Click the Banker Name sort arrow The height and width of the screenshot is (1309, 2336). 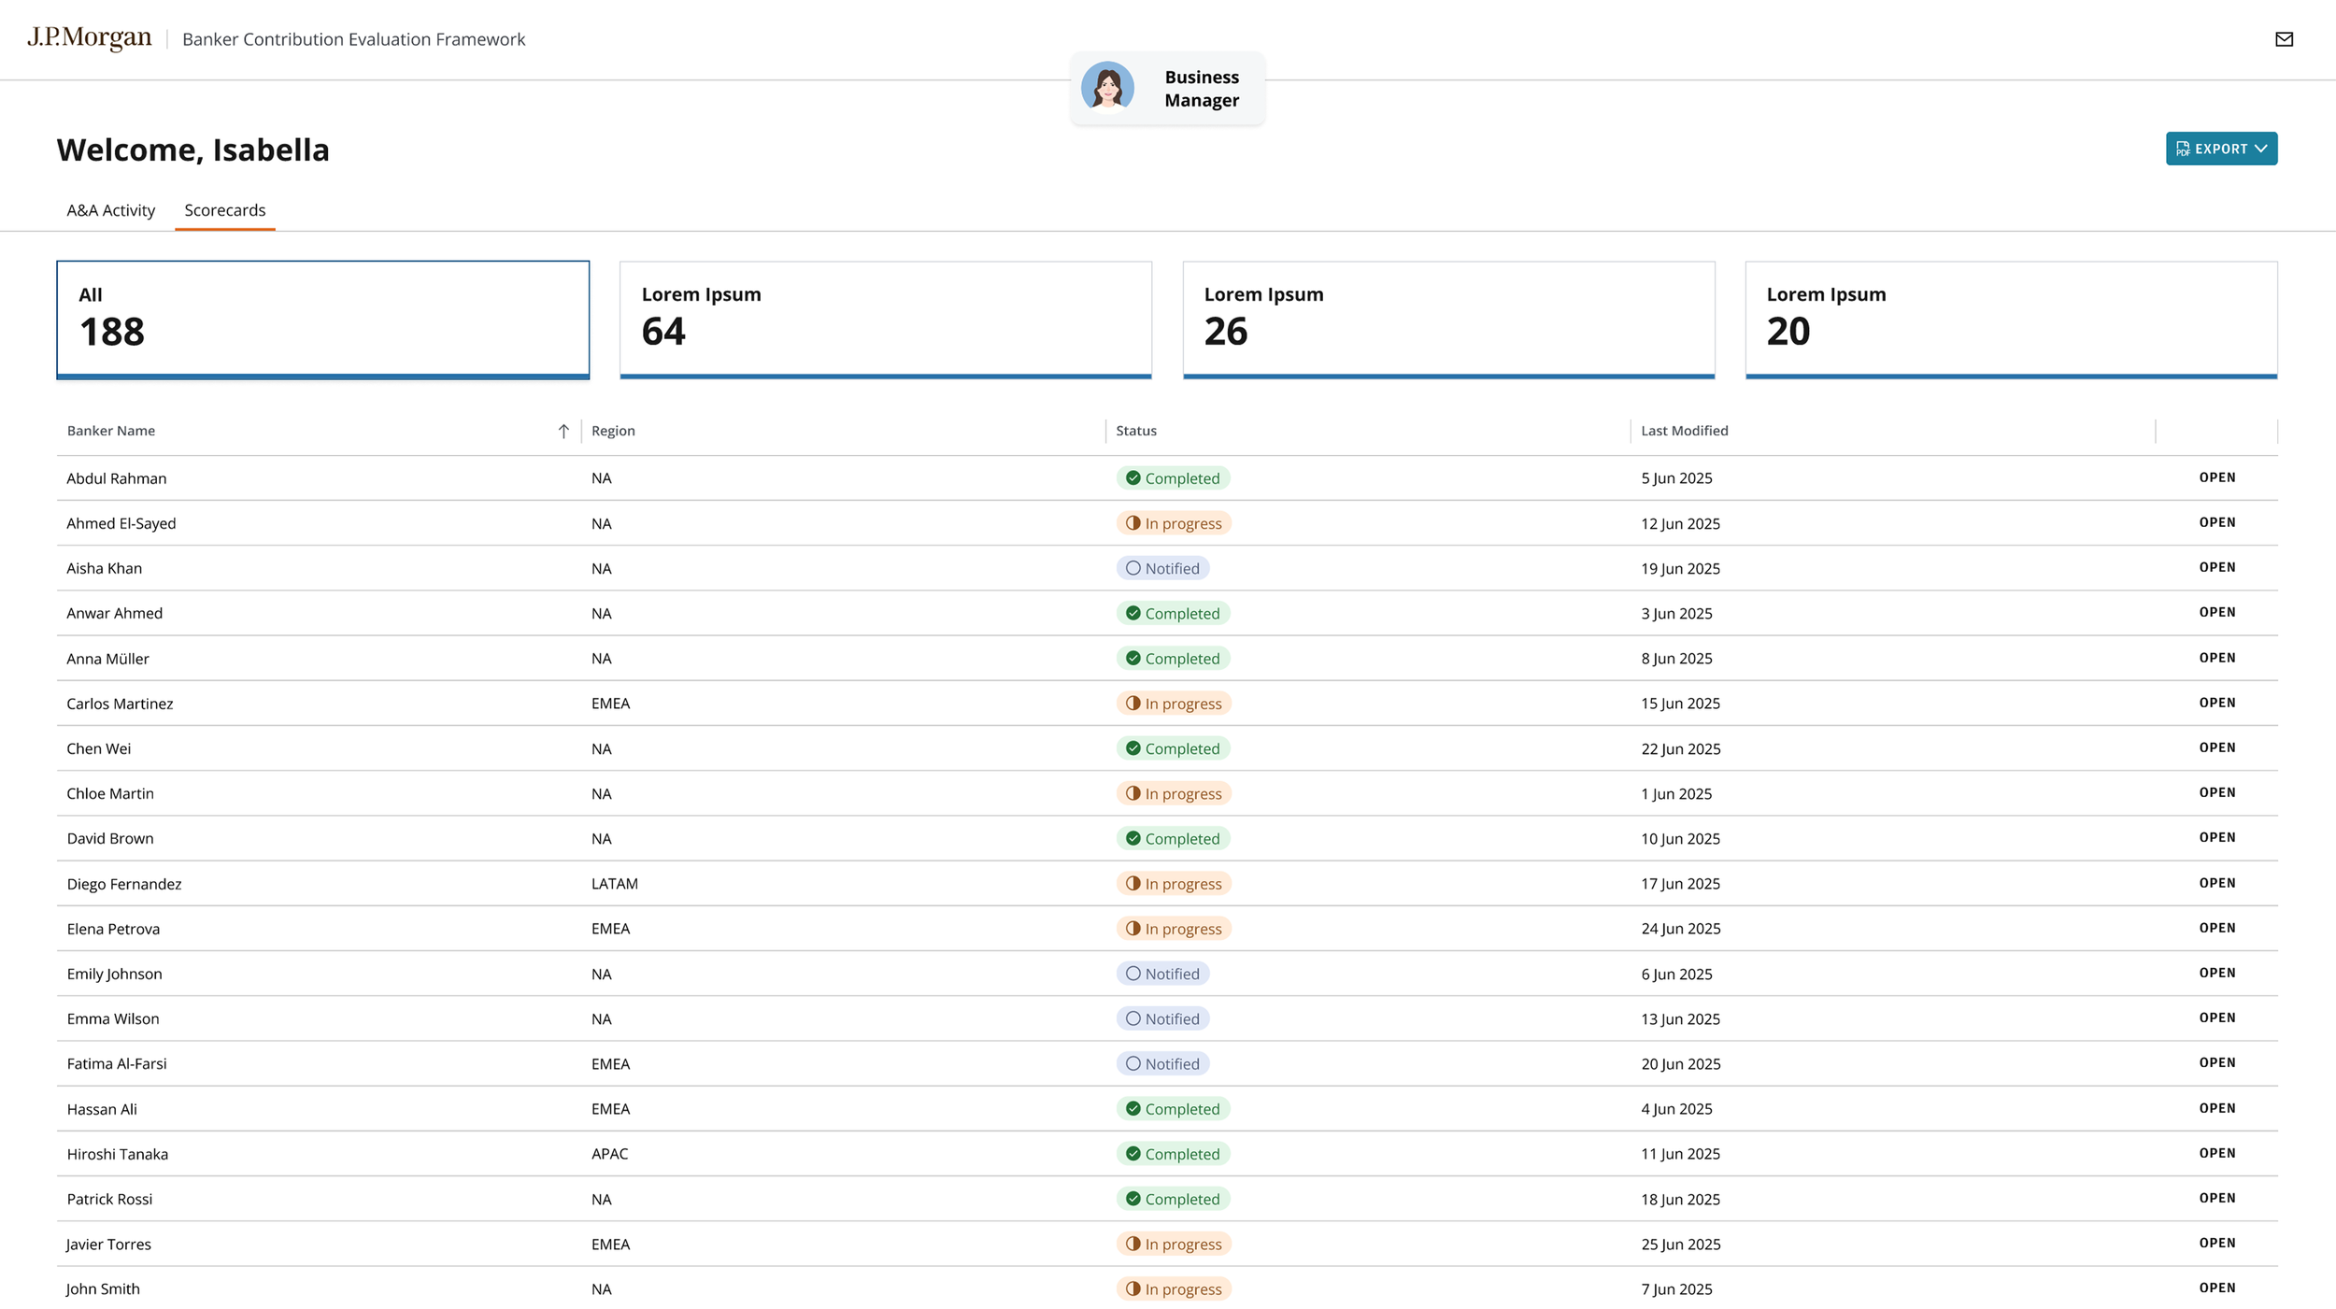[x=563, y=431]
